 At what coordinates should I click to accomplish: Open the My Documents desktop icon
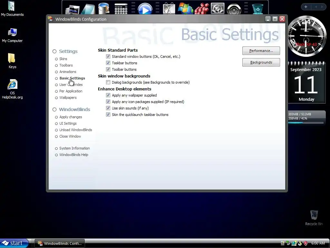(x=12, y=9)
